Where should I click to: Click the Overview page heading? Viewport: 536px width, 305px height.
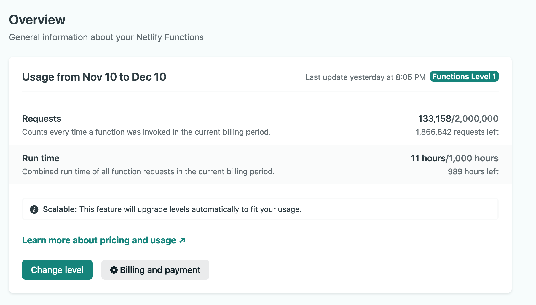37,19
